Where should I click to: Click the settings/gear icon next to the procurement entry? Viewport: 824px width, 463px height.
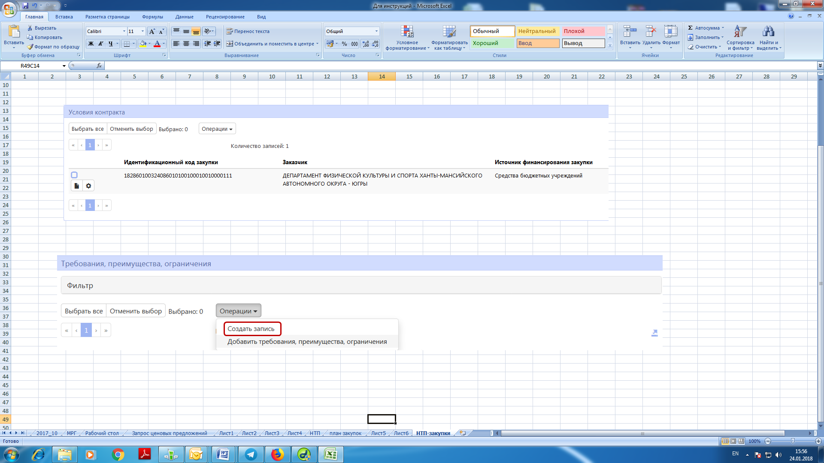point(88,186)
